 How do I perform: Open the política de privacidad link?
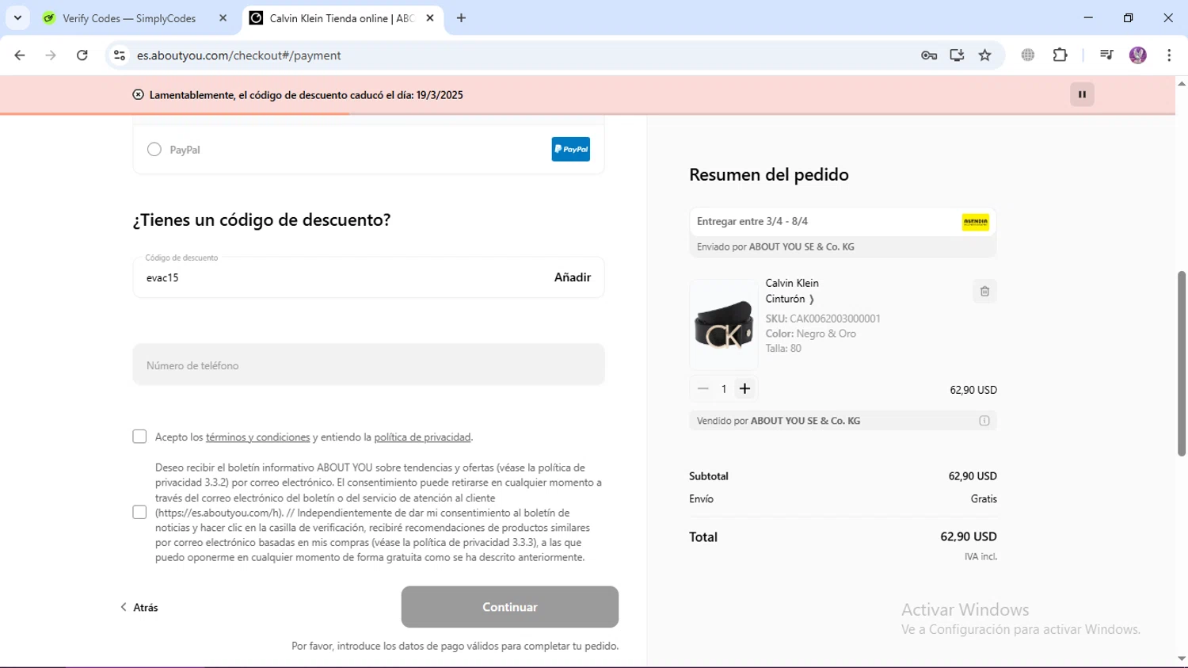click(x=422, y=437)
